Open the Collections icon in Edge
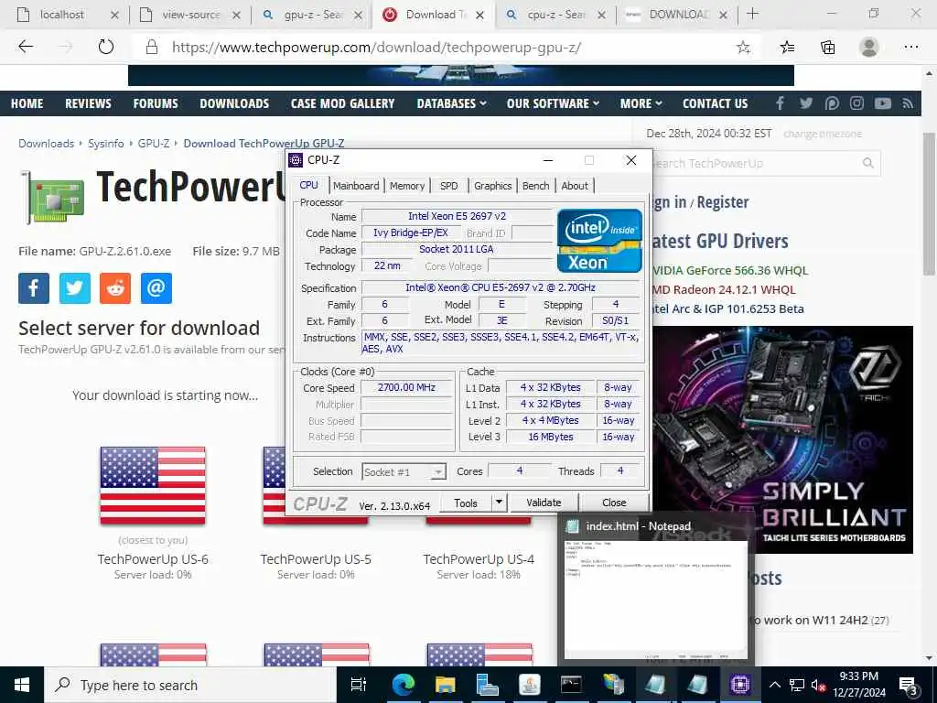The width and height of the screenshot is (937, 703). pos(827,48)
